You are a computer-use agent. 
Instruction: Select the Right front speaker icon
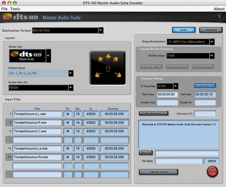pyautogui.click(x=116, y=59)
